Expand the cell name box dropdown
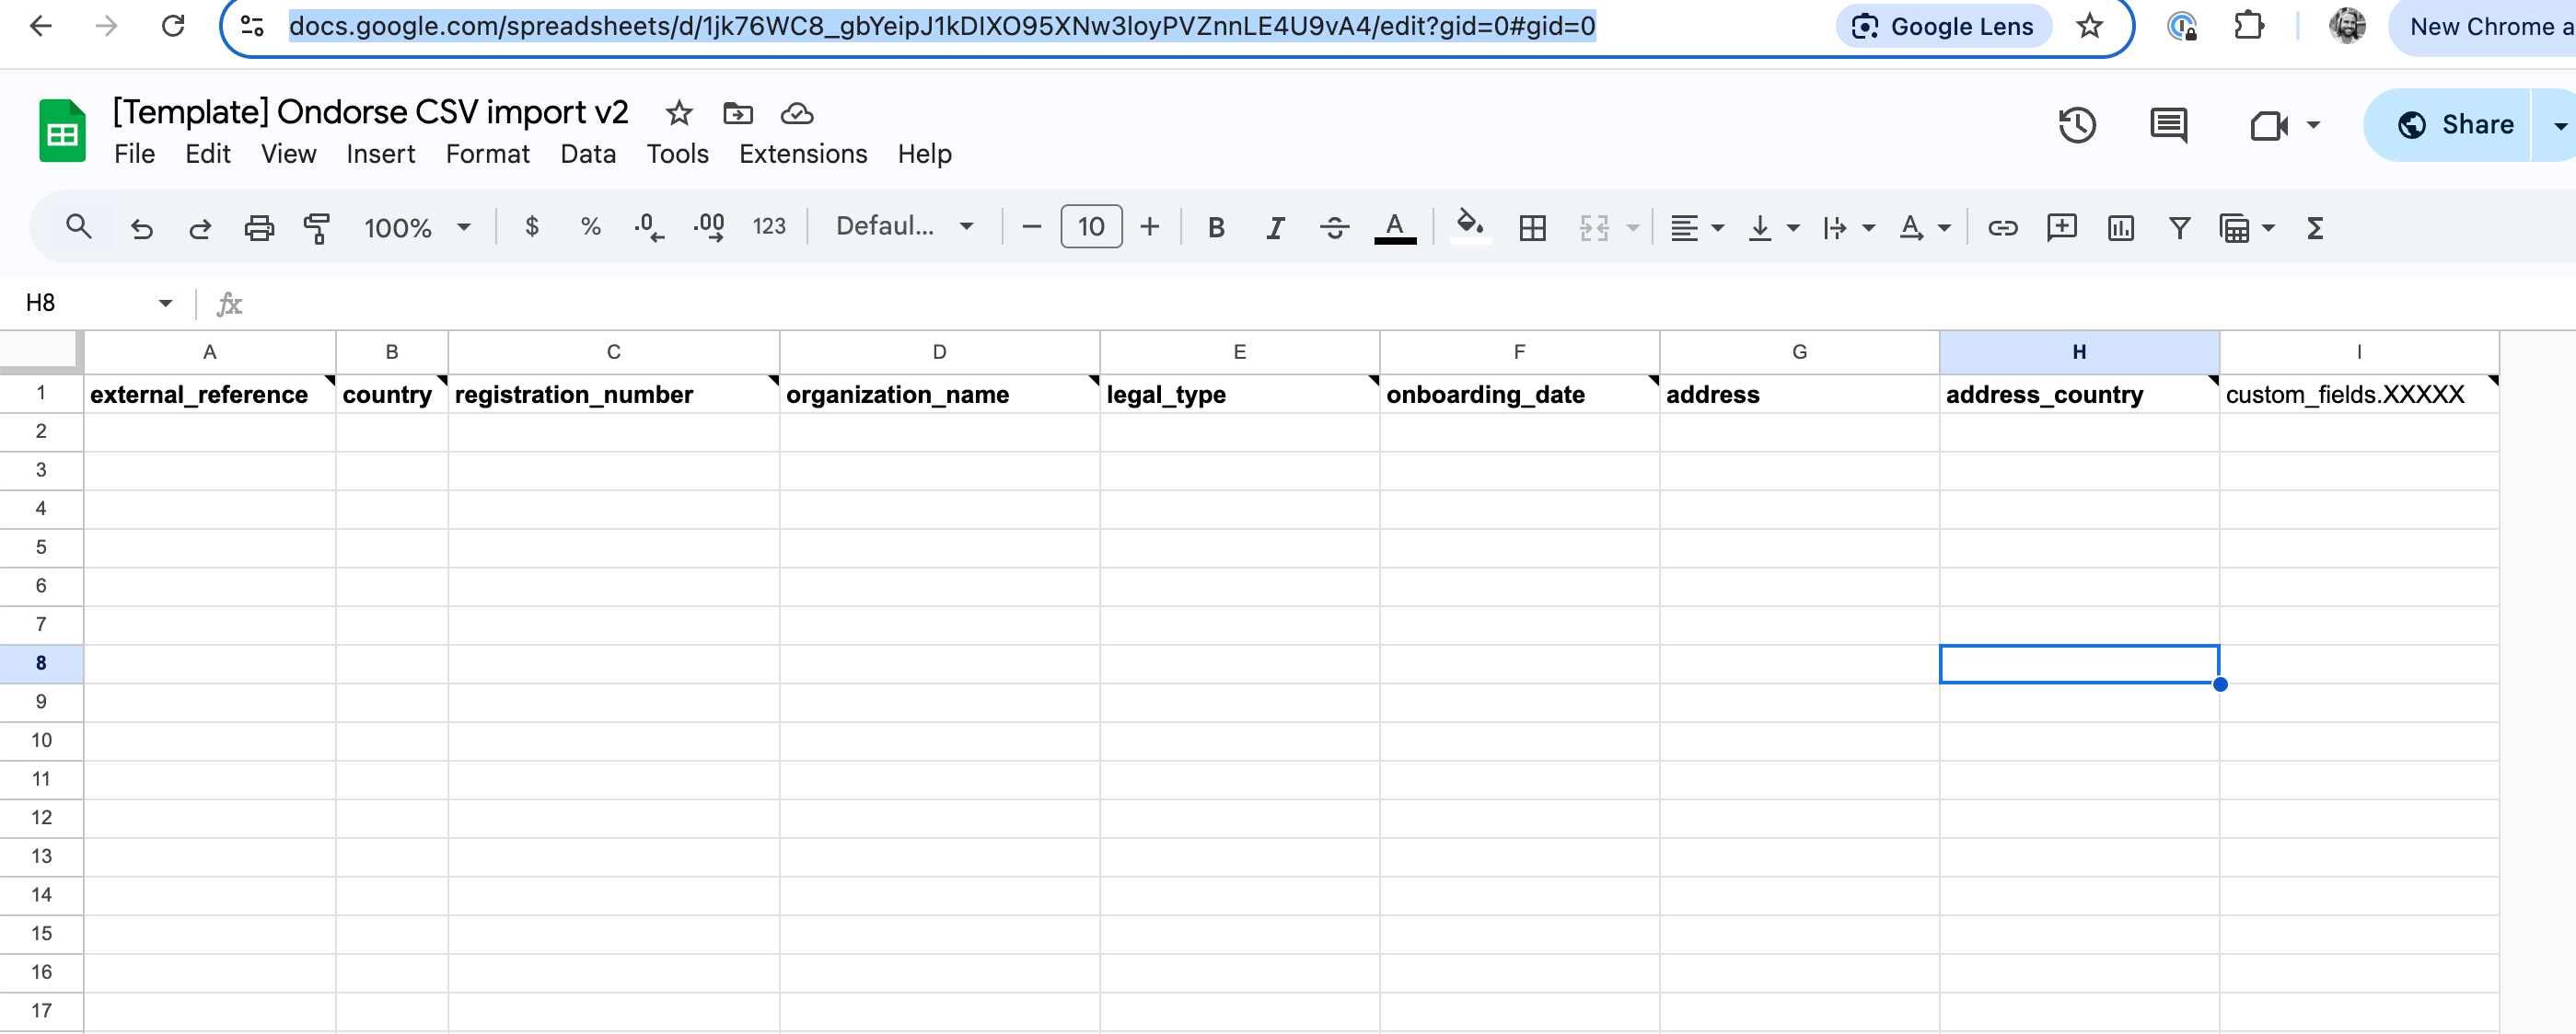The image size is (2576, 1034). [x=165, y=303]
